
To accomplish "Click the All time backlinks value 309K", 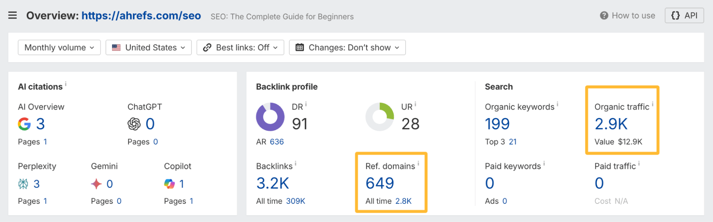I will pyautogui.click(x=296, y=201).
